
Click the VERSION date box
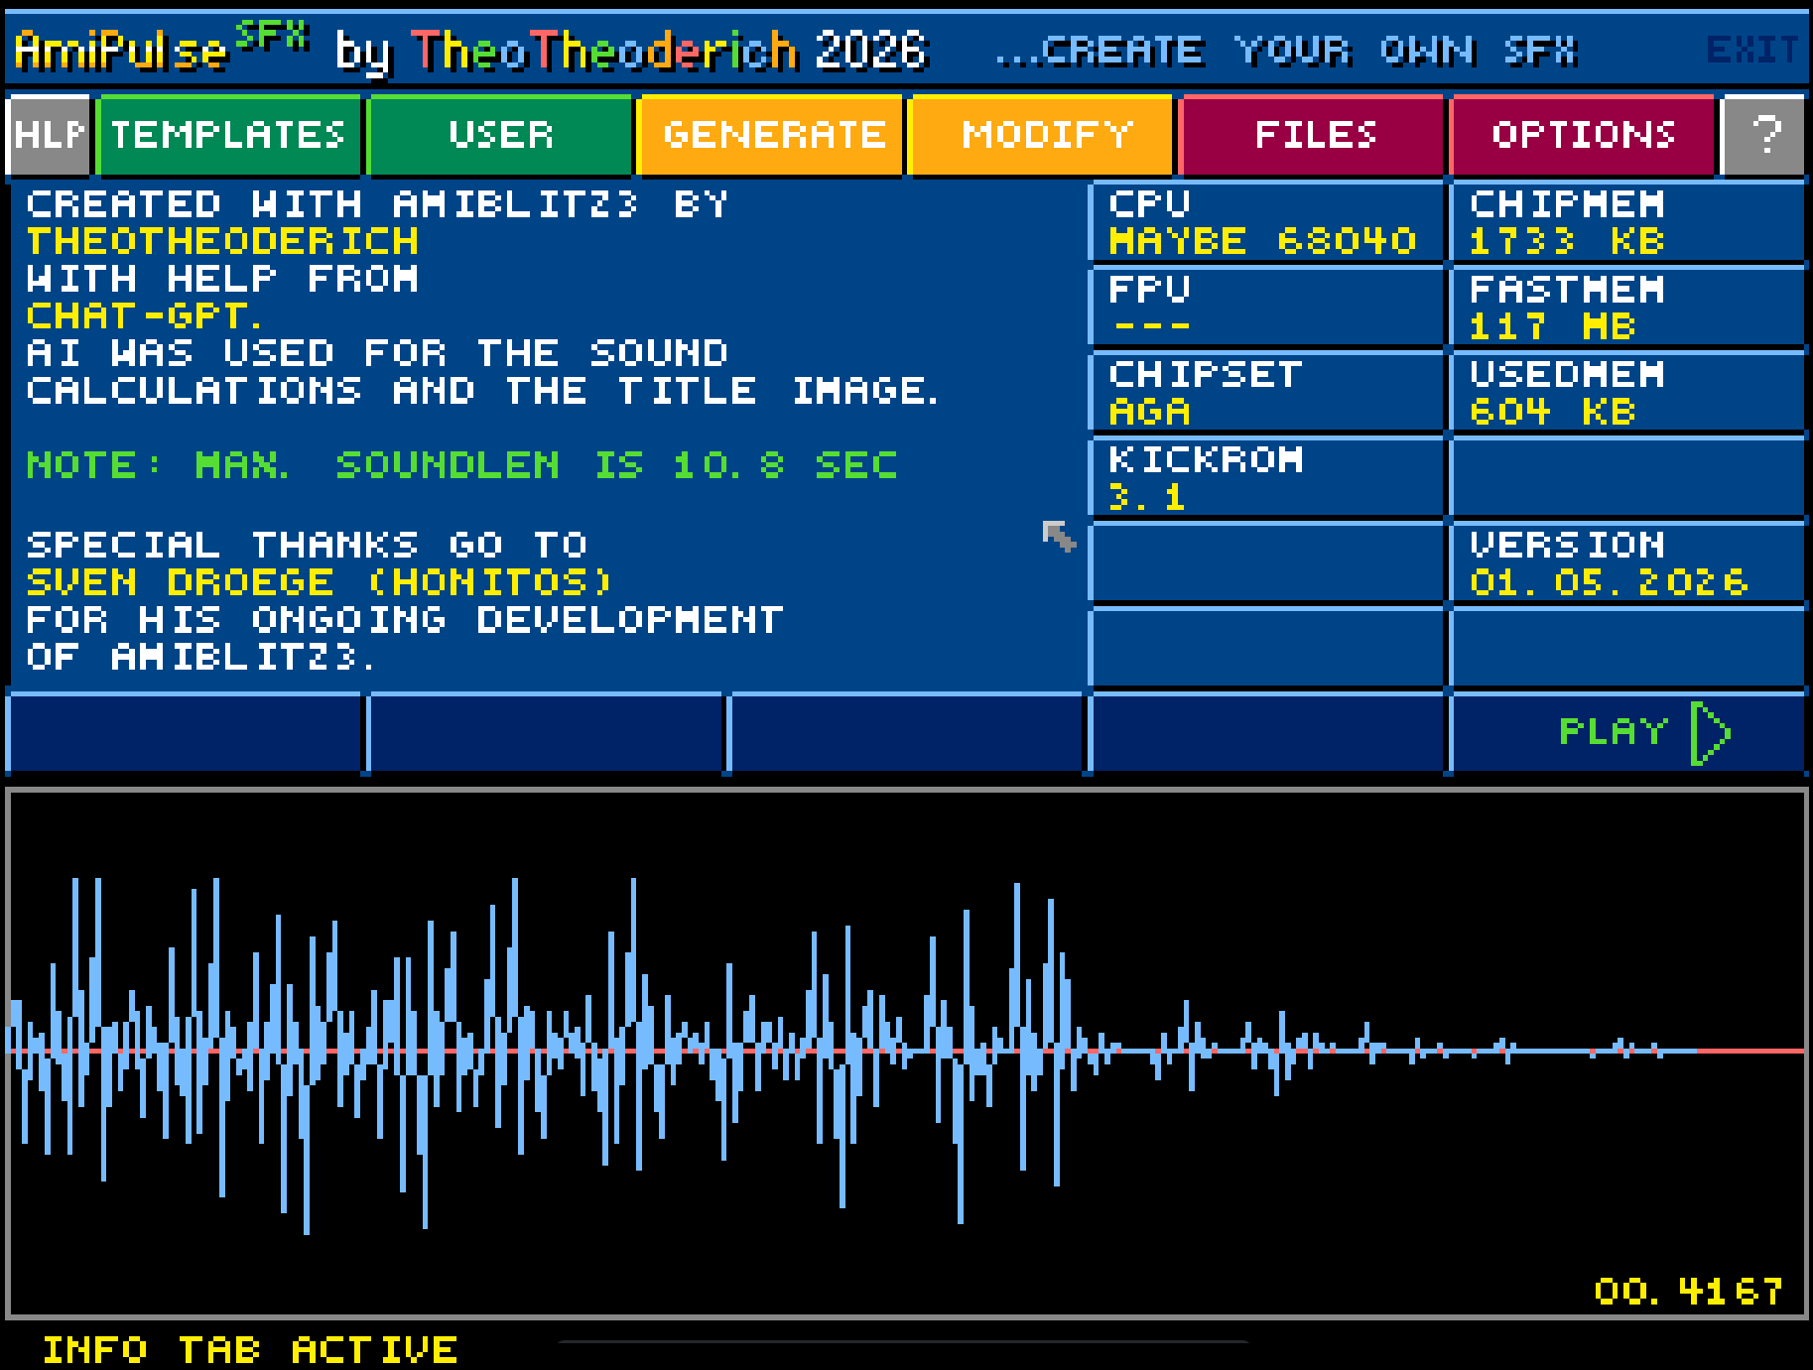(x=1627, y=563)
